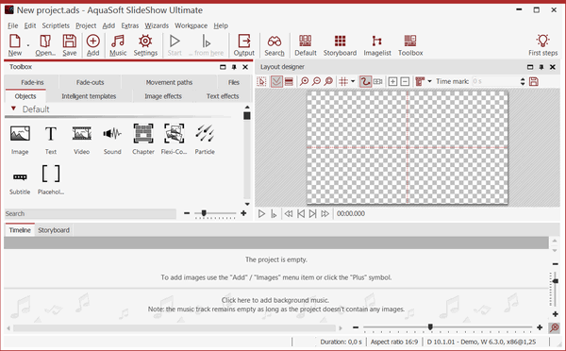The image size is (566, 351).
Task: Open the Intelligent templates tab
Action: click(89, 96)
